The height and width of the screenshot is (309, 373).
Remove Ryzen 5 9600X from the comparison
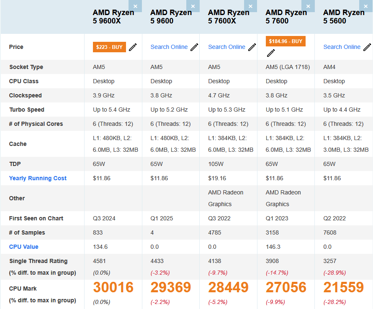point(135,6)
